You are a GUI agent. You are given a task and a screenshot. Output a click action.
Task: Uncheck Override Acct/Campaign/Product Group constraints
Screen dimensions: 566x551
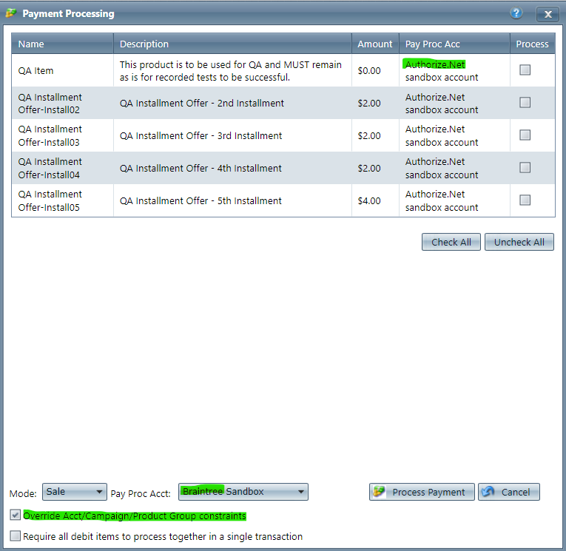[15, 515]
